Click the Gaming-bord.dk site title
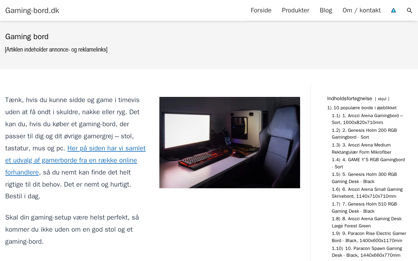 pyautogui.click(x=32, y=10)
